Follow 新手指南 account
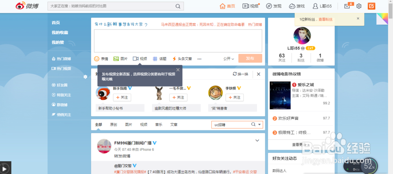This screenshot has width=393, height=174. click(122, 97)
